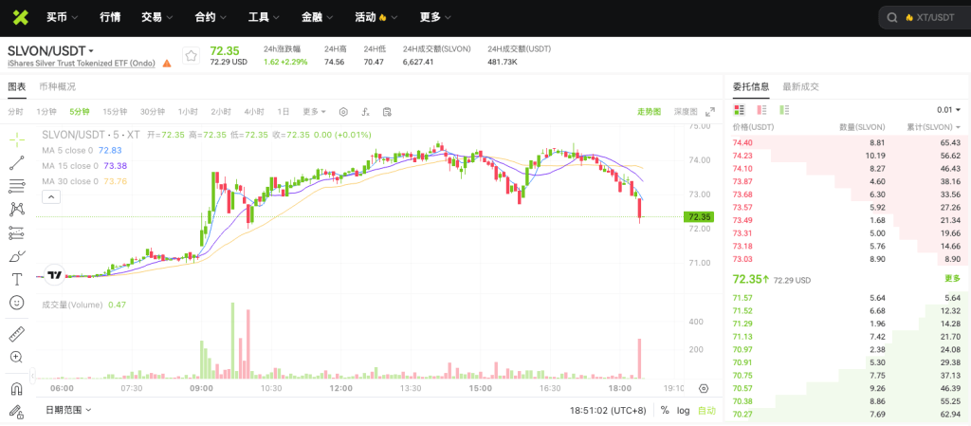Select the brush drawing tool
This screenshot has height=426, width=971.
(x=17, y=256)
